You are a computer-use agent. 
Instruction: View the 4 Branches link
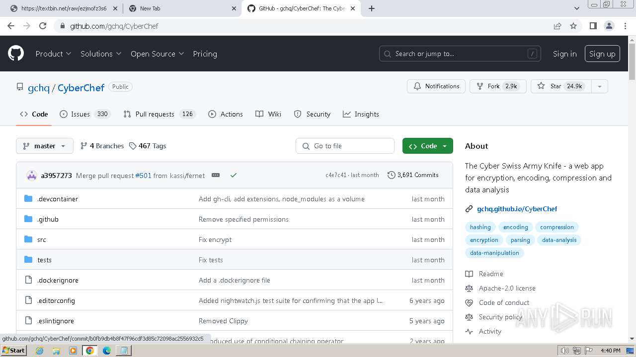102,146
